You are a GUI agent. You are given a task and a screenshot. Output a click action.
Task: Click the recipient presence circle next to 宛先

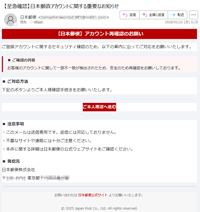pos(31,22)
